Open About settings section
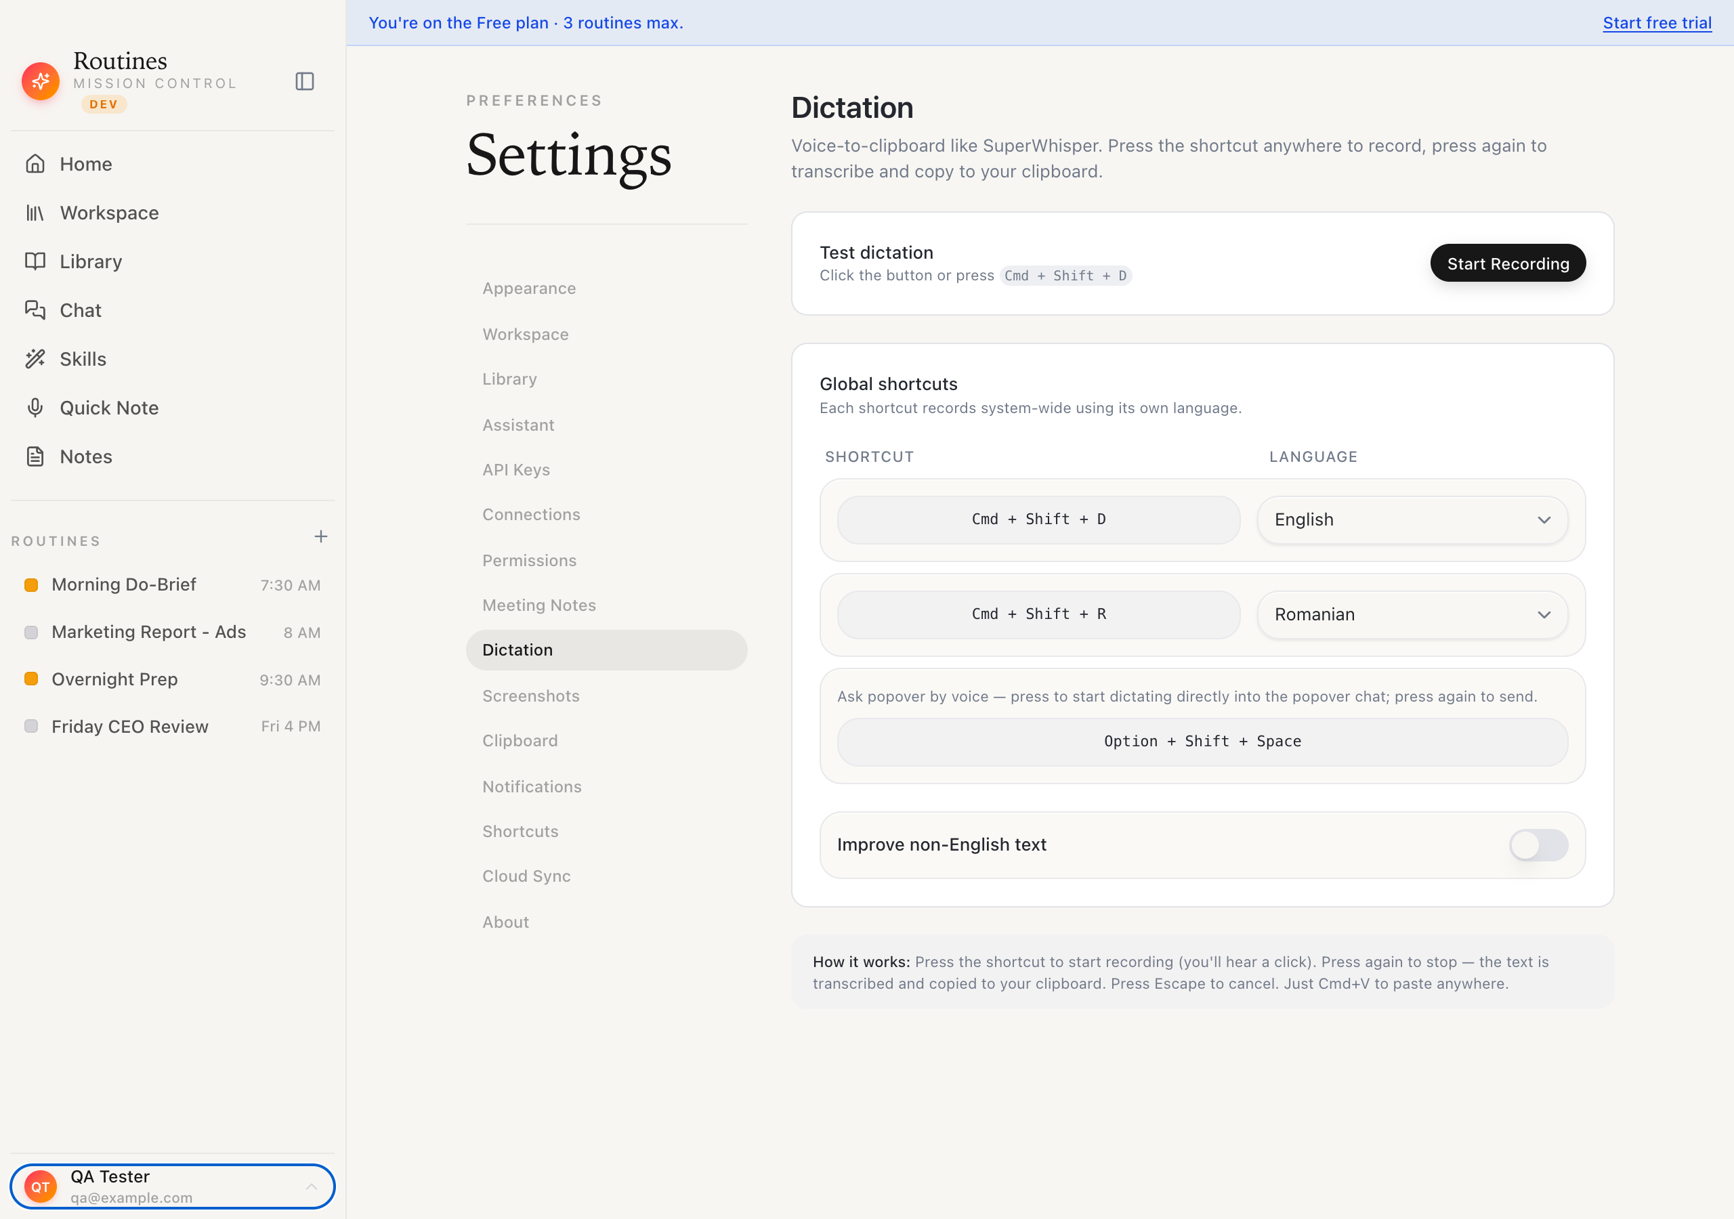This screenshot has height=1219, width=1734. click(x=606, y=922)
